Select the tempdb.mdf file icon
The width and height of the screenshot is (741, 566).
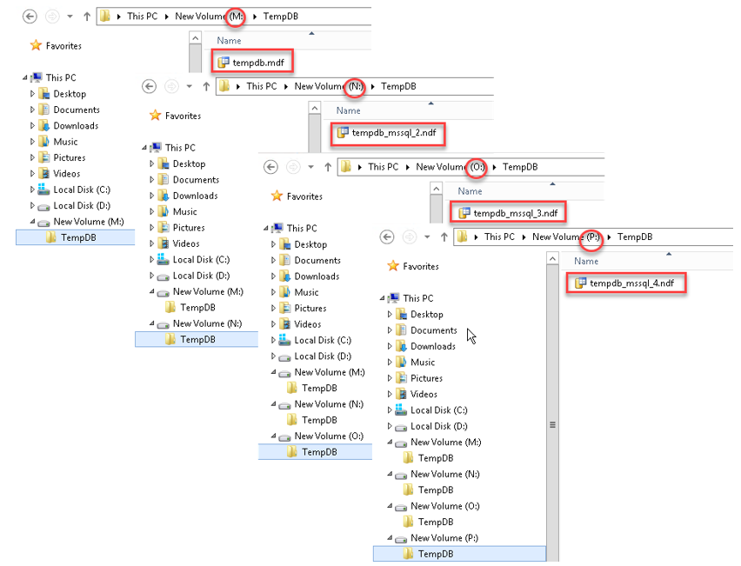coord(224,63)
